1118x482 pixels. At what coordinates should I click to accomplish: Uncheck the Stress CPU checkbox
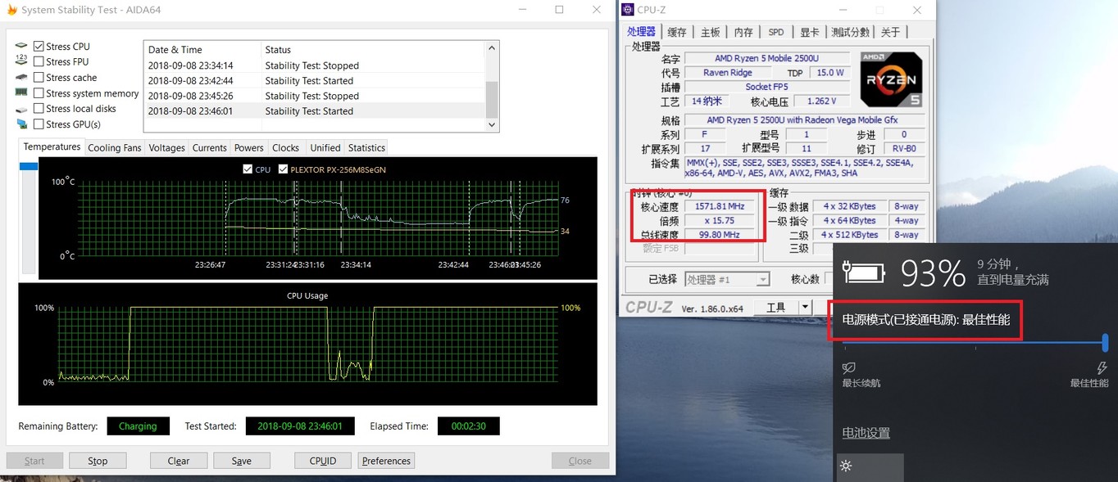tap(39, 47)
